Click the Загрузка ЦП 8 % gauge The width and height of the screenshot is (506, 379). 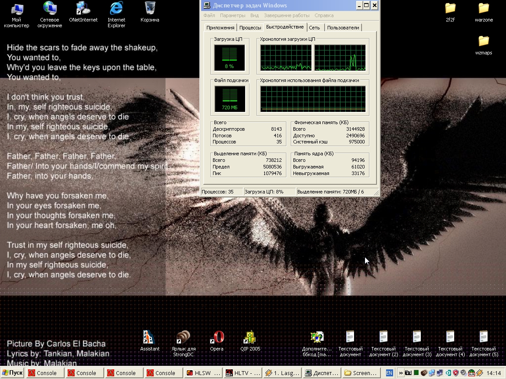(x=229, y=58)
